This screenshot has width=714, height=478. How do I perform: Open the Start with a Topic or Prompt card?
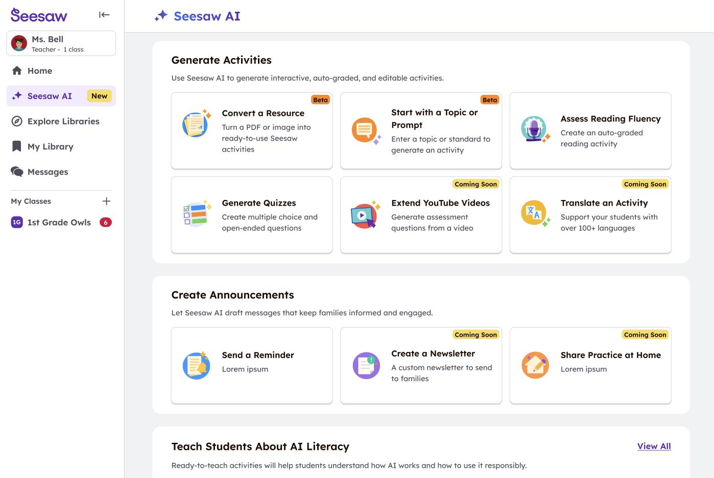coord(421,131)
